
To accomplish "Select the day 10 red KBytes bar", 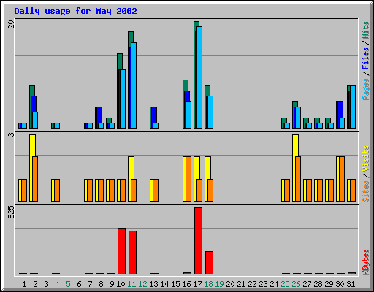I will tap(121, 252).
